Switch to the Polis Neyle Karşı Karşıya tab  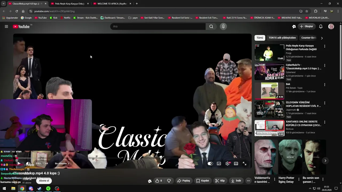69,4
